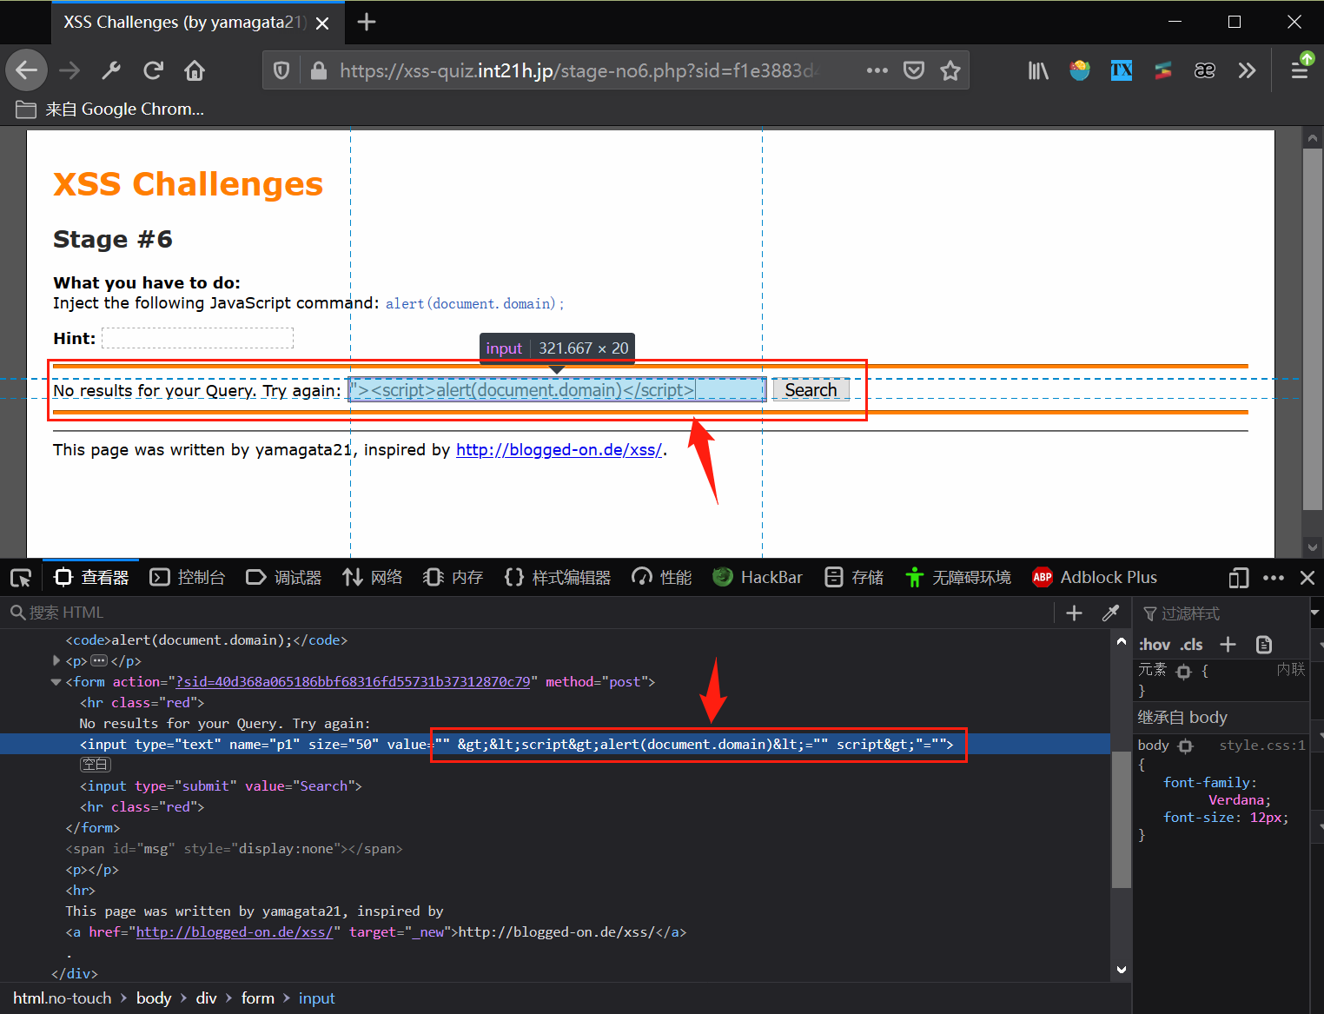The image size is (1324, 1014).
Task: Click the URL address bar
Action: 577,70
